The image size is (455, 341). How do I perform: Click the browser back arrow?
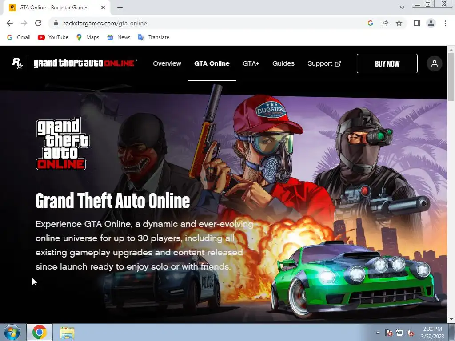10,23
